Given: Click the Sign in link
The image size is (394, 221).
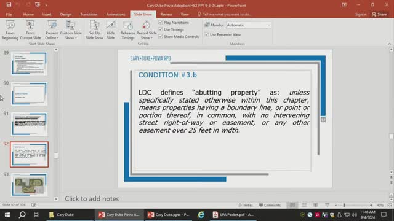Looking at the screenshot, I should point(361,14).
